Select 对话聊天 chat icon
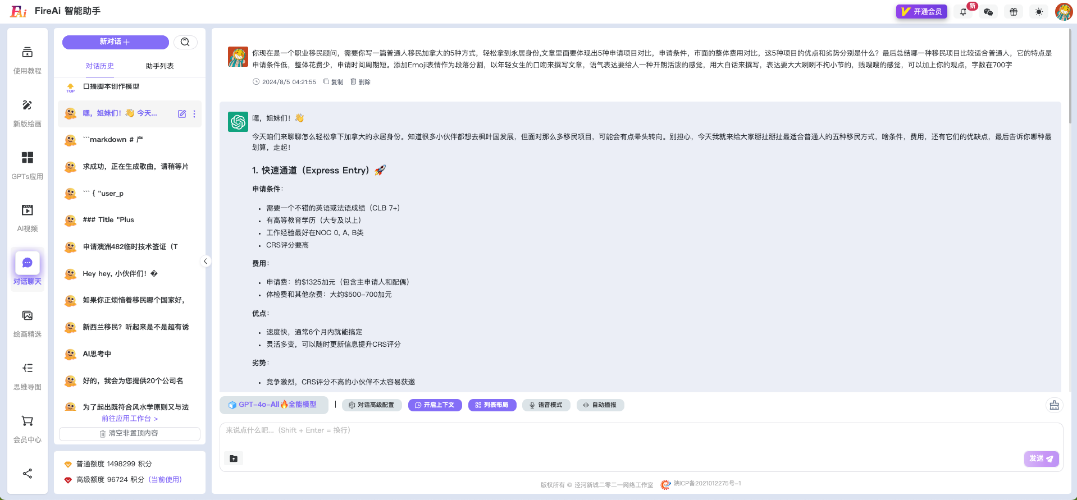Viewport: 1077px width, 500px height. tap(27, 263)
